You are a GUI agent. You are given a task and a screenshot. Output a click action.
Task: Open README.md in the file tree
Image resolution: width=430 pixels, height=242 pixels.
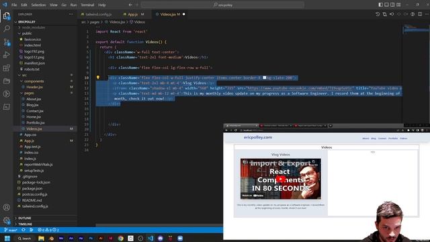[x=32, y=200]
